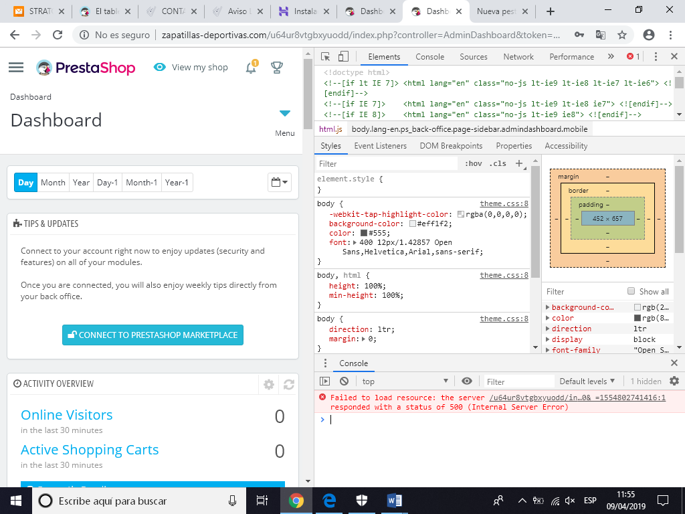Click the inspect element picker icon
Screen dimensions: 685x514
325,57
